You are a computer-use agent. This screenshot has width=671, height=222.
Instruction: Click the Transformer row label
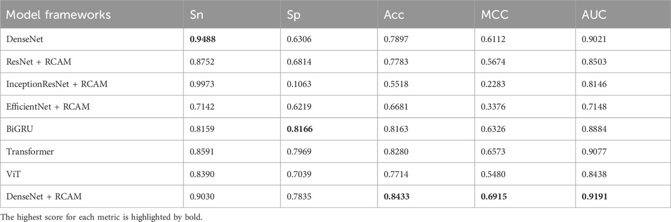click(x=30, y=151)
